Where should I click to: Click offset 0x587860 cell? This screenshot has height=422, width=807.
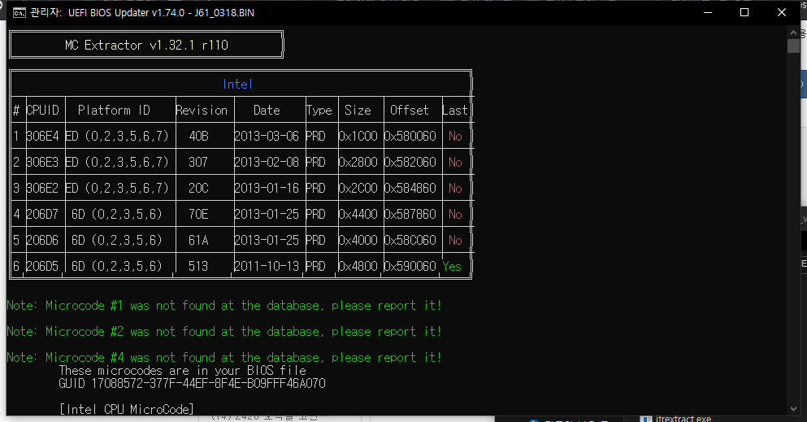point(410,214)
